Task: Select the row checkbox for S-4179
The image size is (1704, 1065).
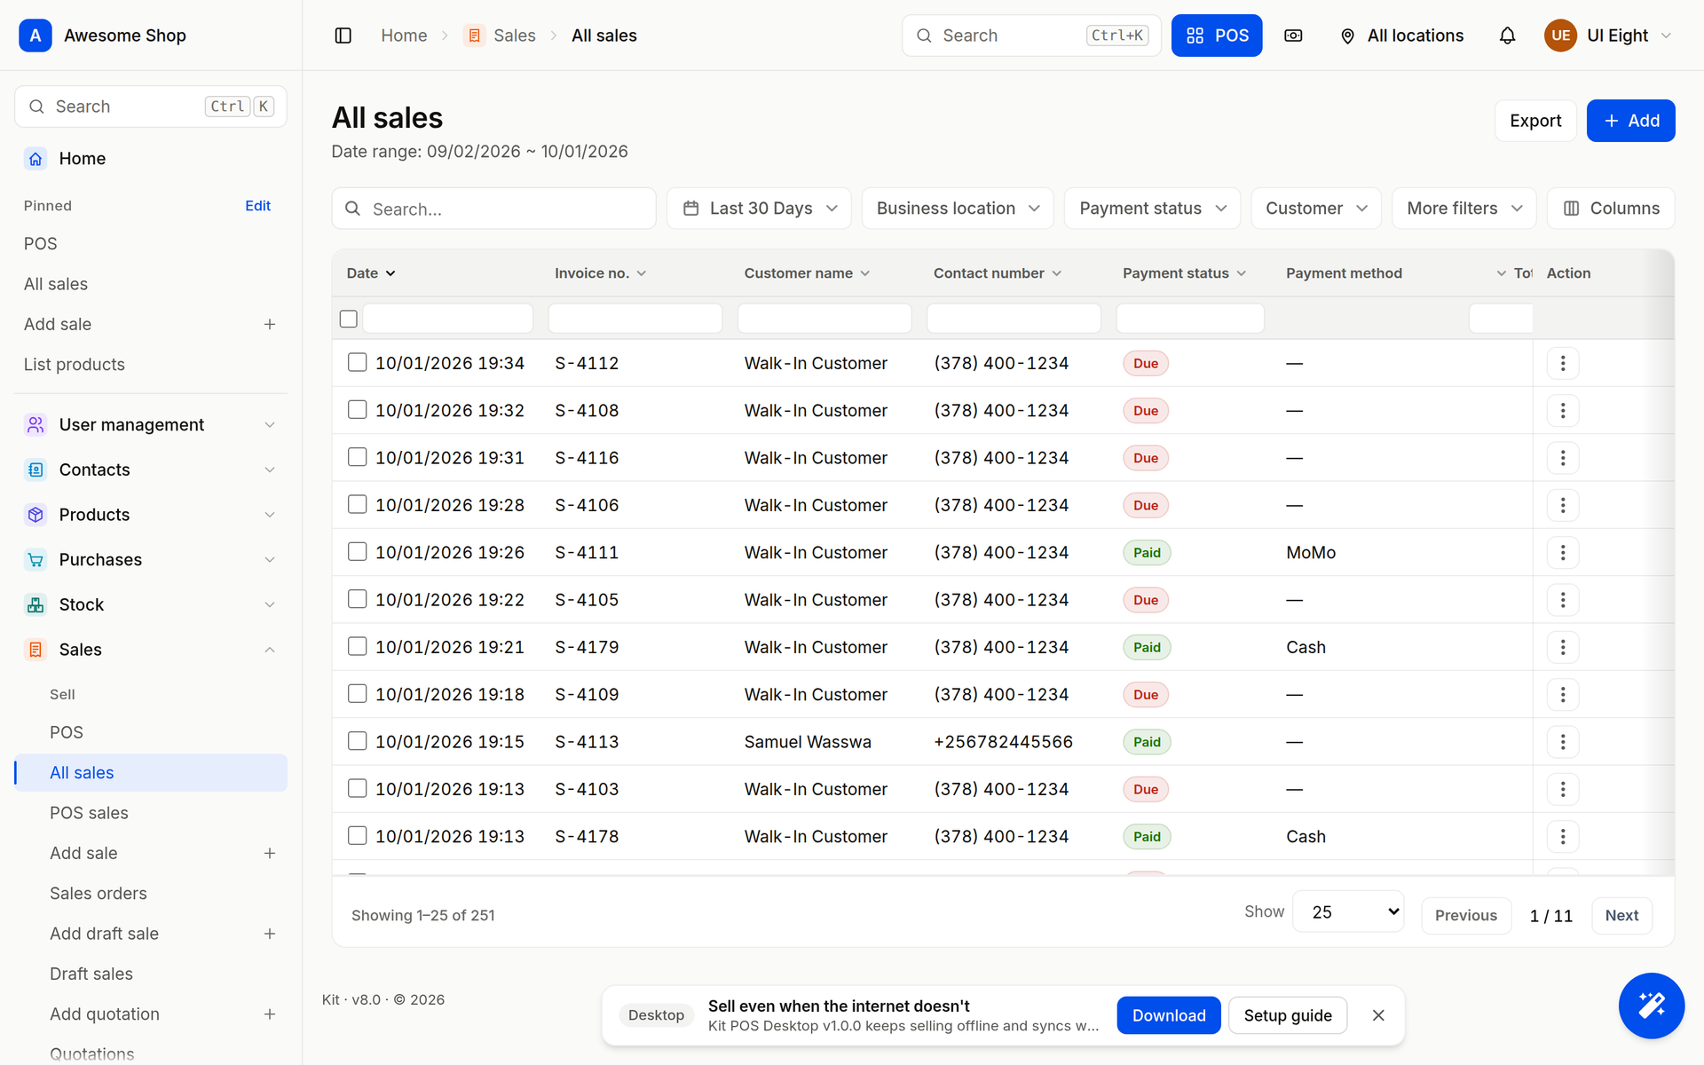Action: [x=358, y=646]
